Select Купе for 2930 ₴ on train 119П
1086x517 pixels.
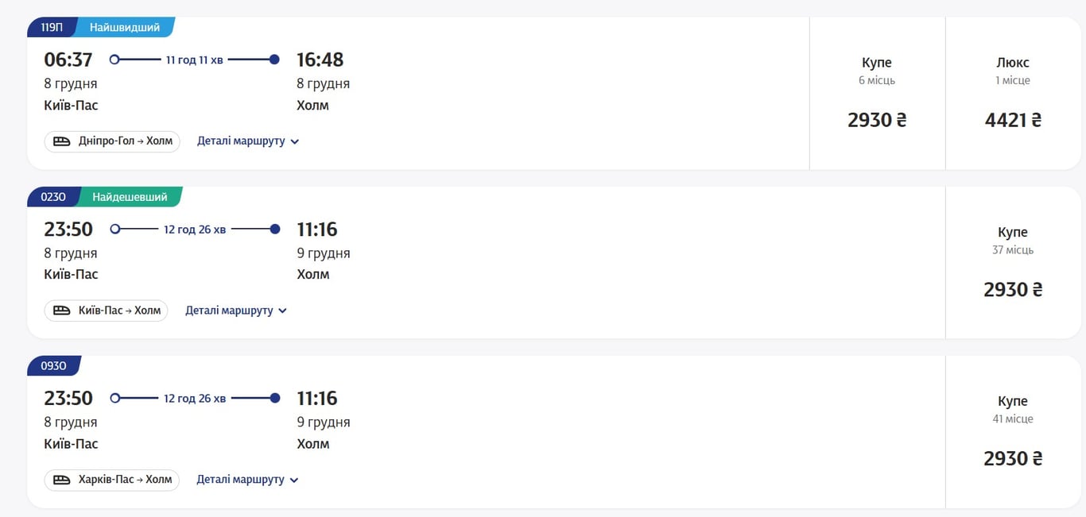877,94
